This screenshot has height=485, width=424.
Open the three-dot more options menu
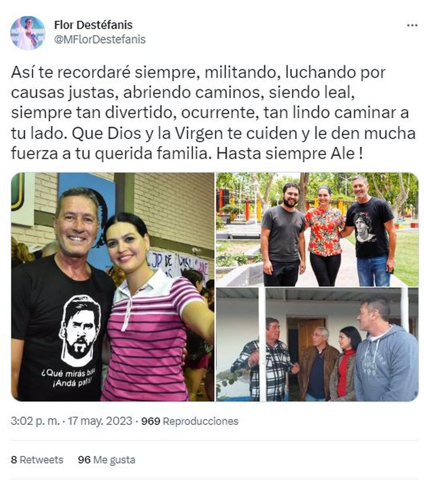coord(412,26)
